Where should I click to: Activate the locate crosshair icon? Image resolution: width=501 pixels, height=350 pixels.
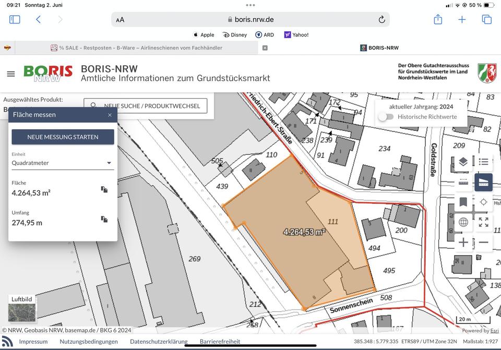coord(483,202)
